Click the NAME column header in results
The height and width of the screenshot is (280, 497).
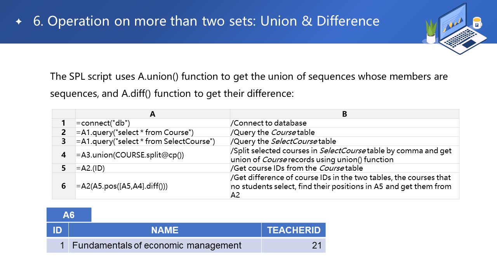pos(165,230)
